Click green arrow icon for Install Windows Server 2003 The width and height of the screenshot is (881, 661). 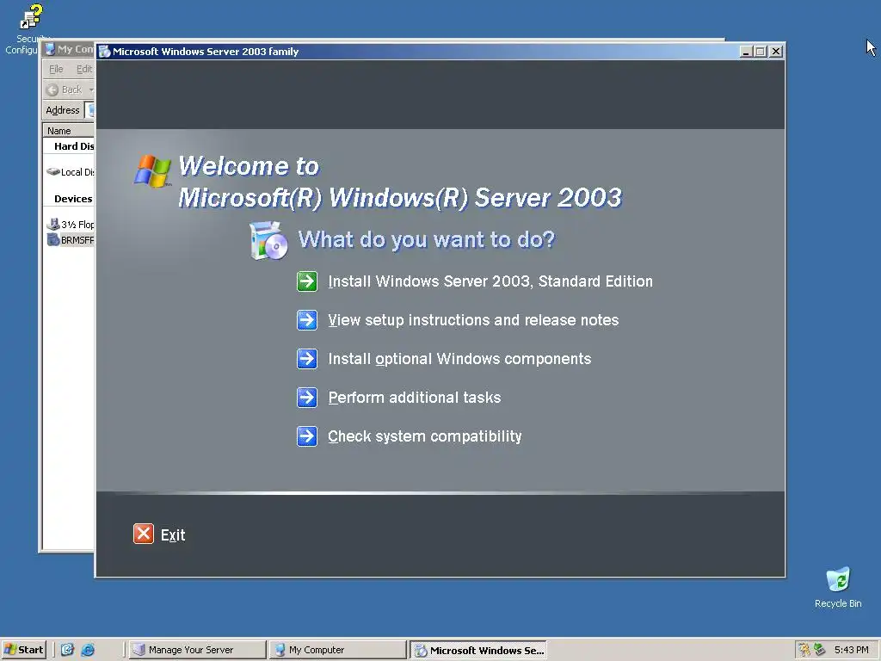307,281
